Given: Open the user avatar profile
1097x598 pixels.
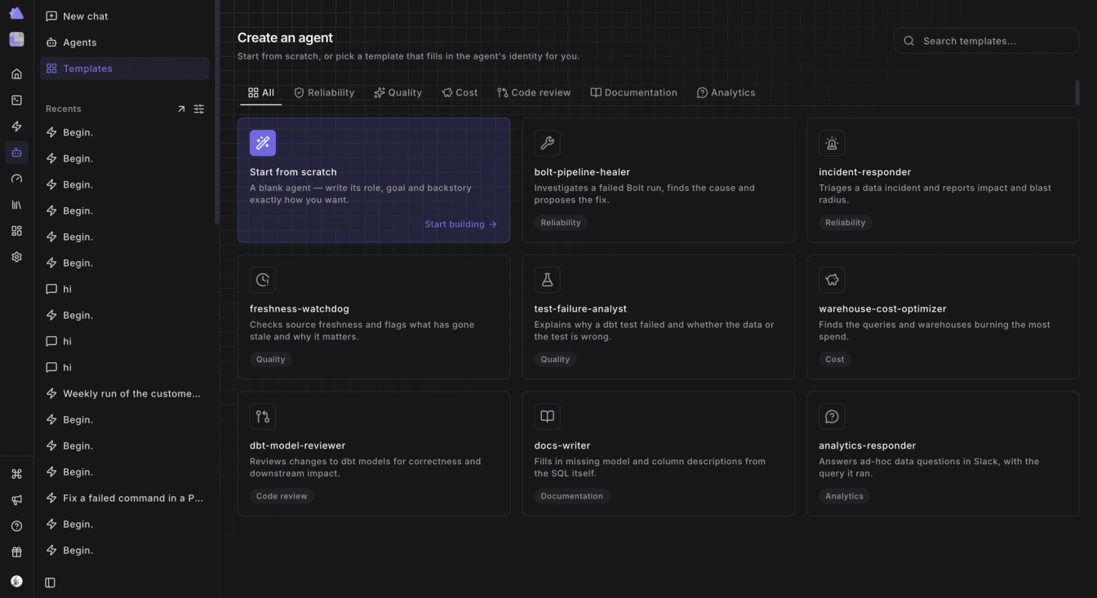Looking at the screenshot, I should (16, 582).
